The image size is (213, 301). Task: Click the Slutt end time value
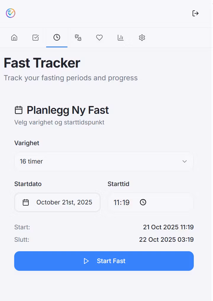(x=166, y=240)
